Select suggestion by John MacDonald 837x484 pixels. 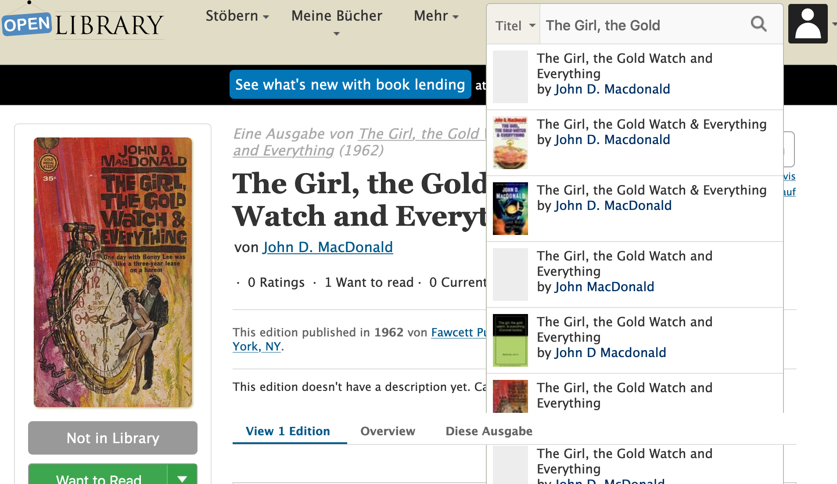[x=635, y=274]
